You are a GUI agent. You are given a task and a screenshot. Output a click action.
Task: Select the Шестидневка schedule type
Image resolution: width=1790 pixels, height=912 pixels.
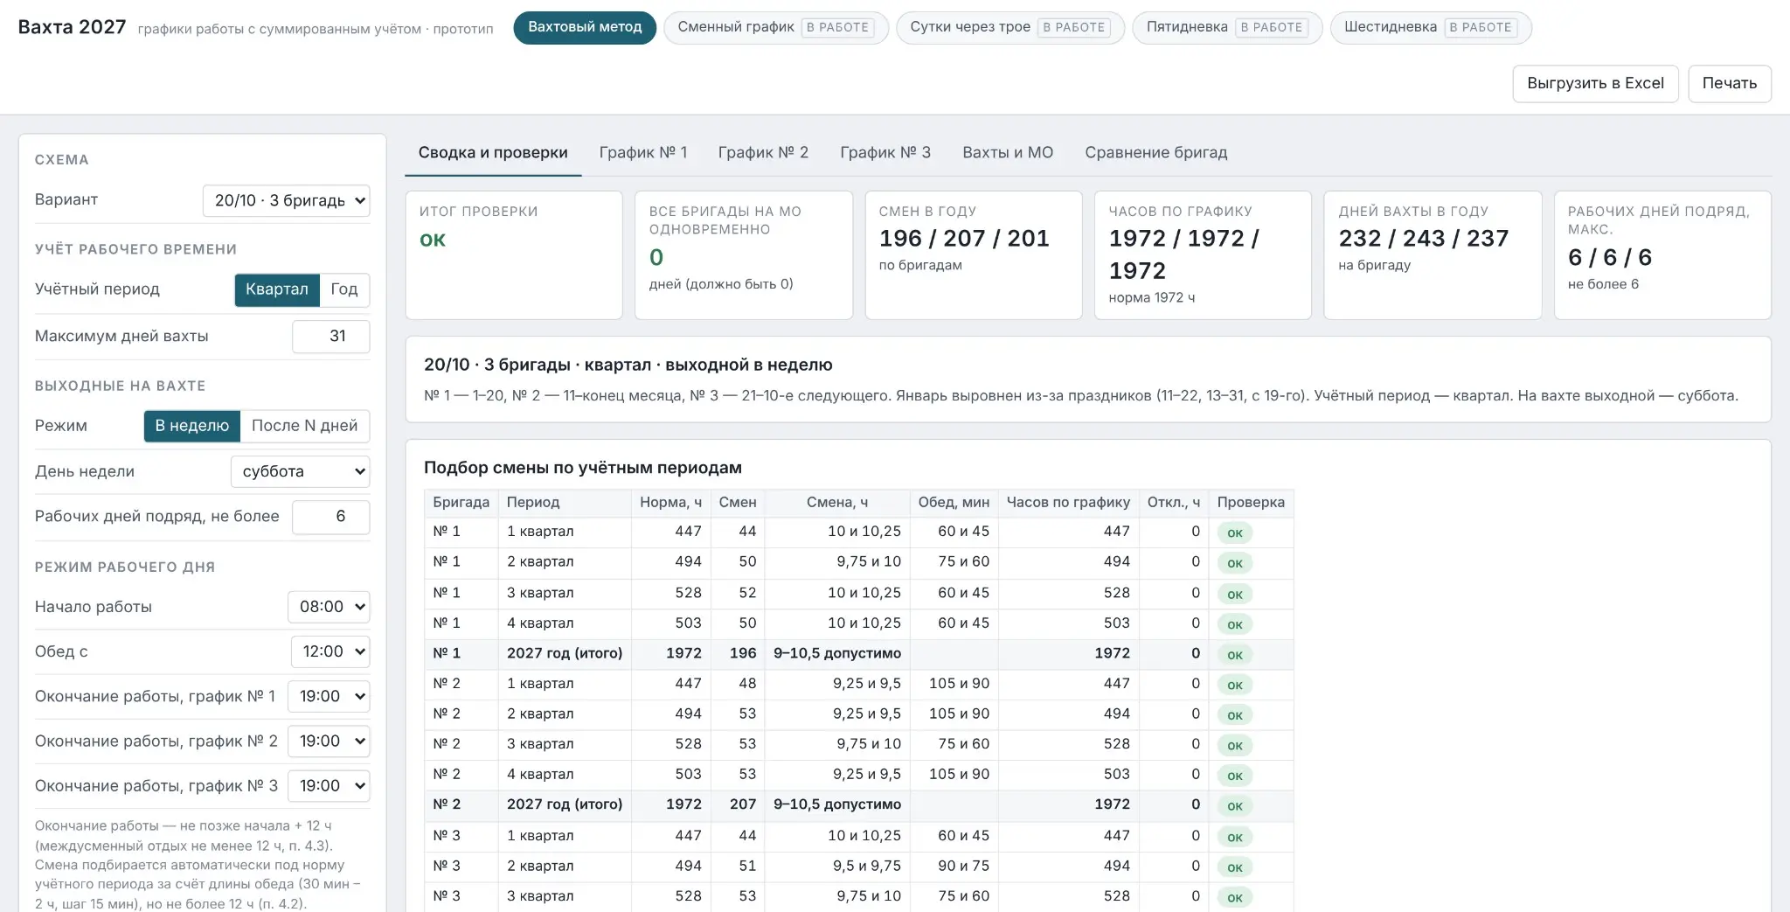coord(1431,27)
